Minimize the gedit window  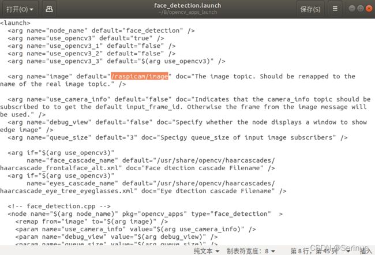click(352, 9)
